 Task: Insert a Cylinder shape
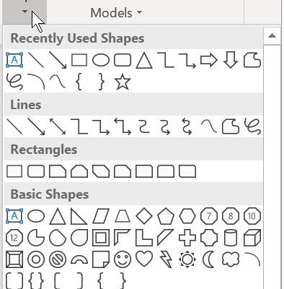pyautogui.click(x=231, y=238)
